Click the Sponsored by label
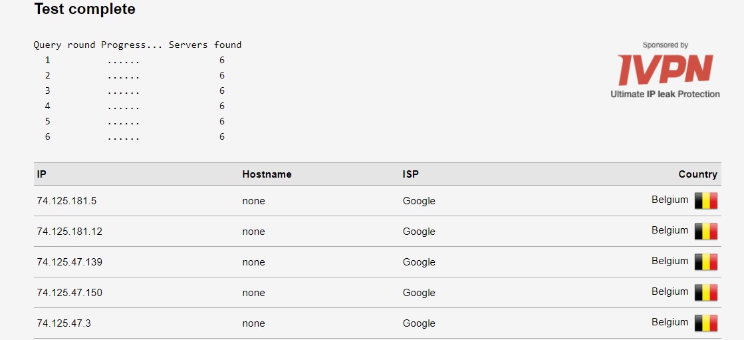The width and height of the screenshot is (744, 340). [x=666, y=45]
